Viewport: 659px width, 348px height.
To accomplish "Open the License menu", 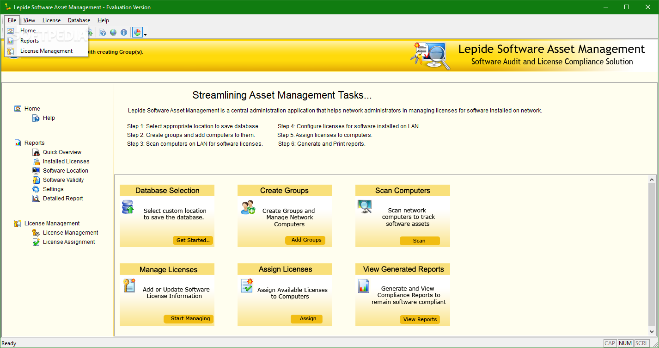I will click(51, 20).
